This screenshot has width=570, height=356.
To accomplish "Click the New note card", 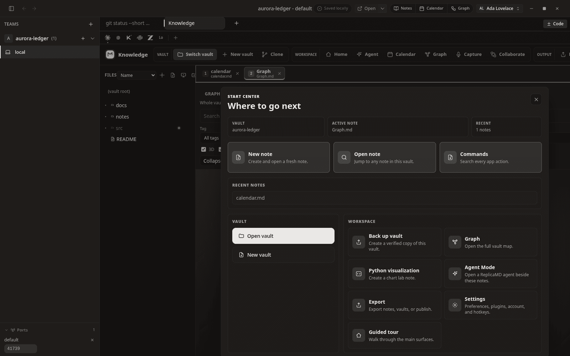I will click(x=279, y=157).
